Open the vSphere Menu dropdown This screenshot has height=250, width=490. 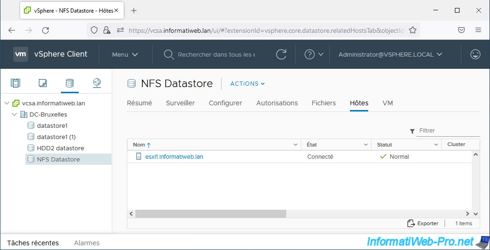(x=125, y=54)
